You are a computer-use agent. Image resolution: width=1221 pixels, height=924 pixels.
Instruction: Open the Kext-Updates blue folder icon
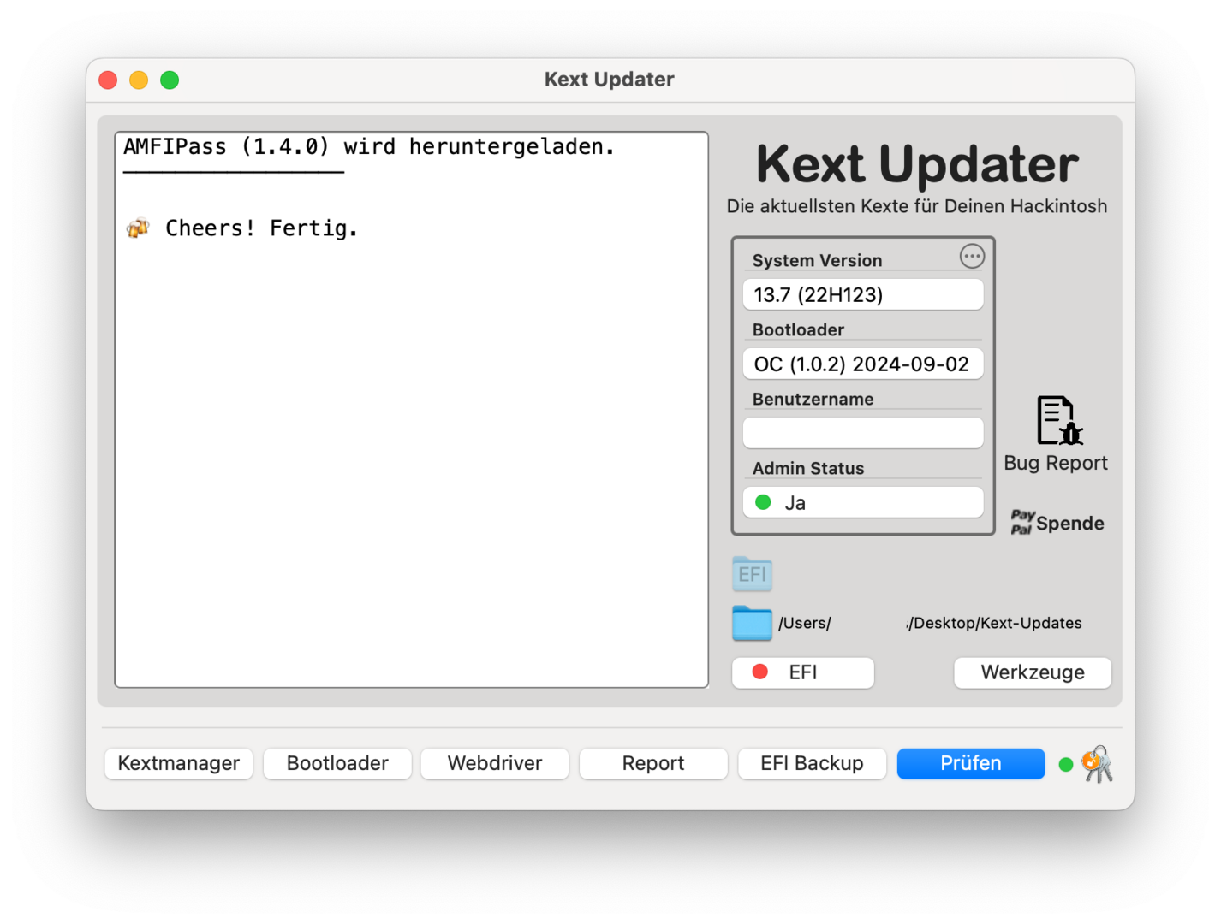point(753,623)
